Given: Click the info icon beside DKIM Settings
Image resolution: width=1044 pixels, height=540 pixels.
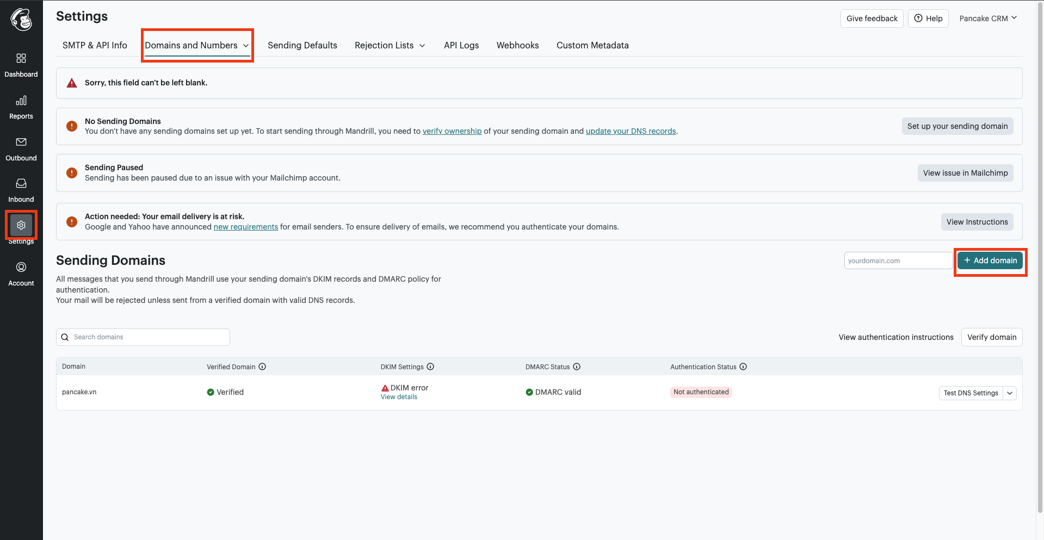Looking at the screenshot, I should [430, 367].
